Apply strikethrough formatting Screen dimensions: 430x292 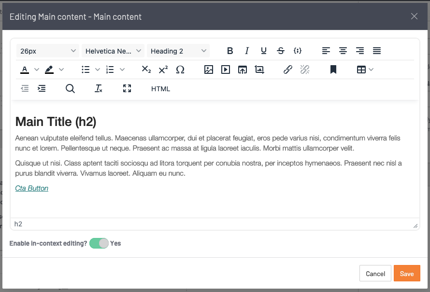click(281, 51)
